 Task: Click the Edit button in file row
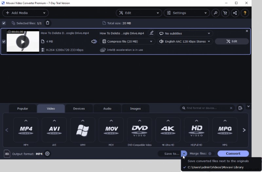(x=232, y=41)
